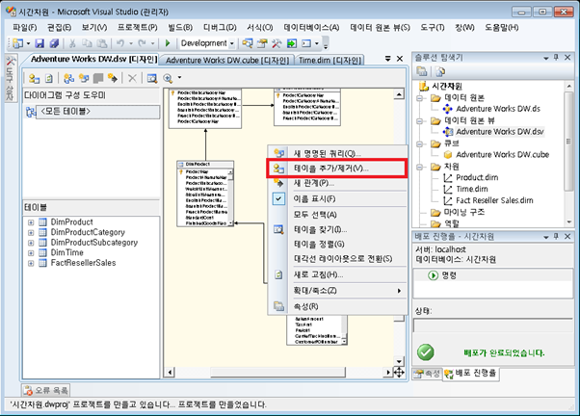Expand the DimProductSubcategory table node
The width and height of the screenshot is (580, 416).
pyautogui.click(x=31, y=243)
